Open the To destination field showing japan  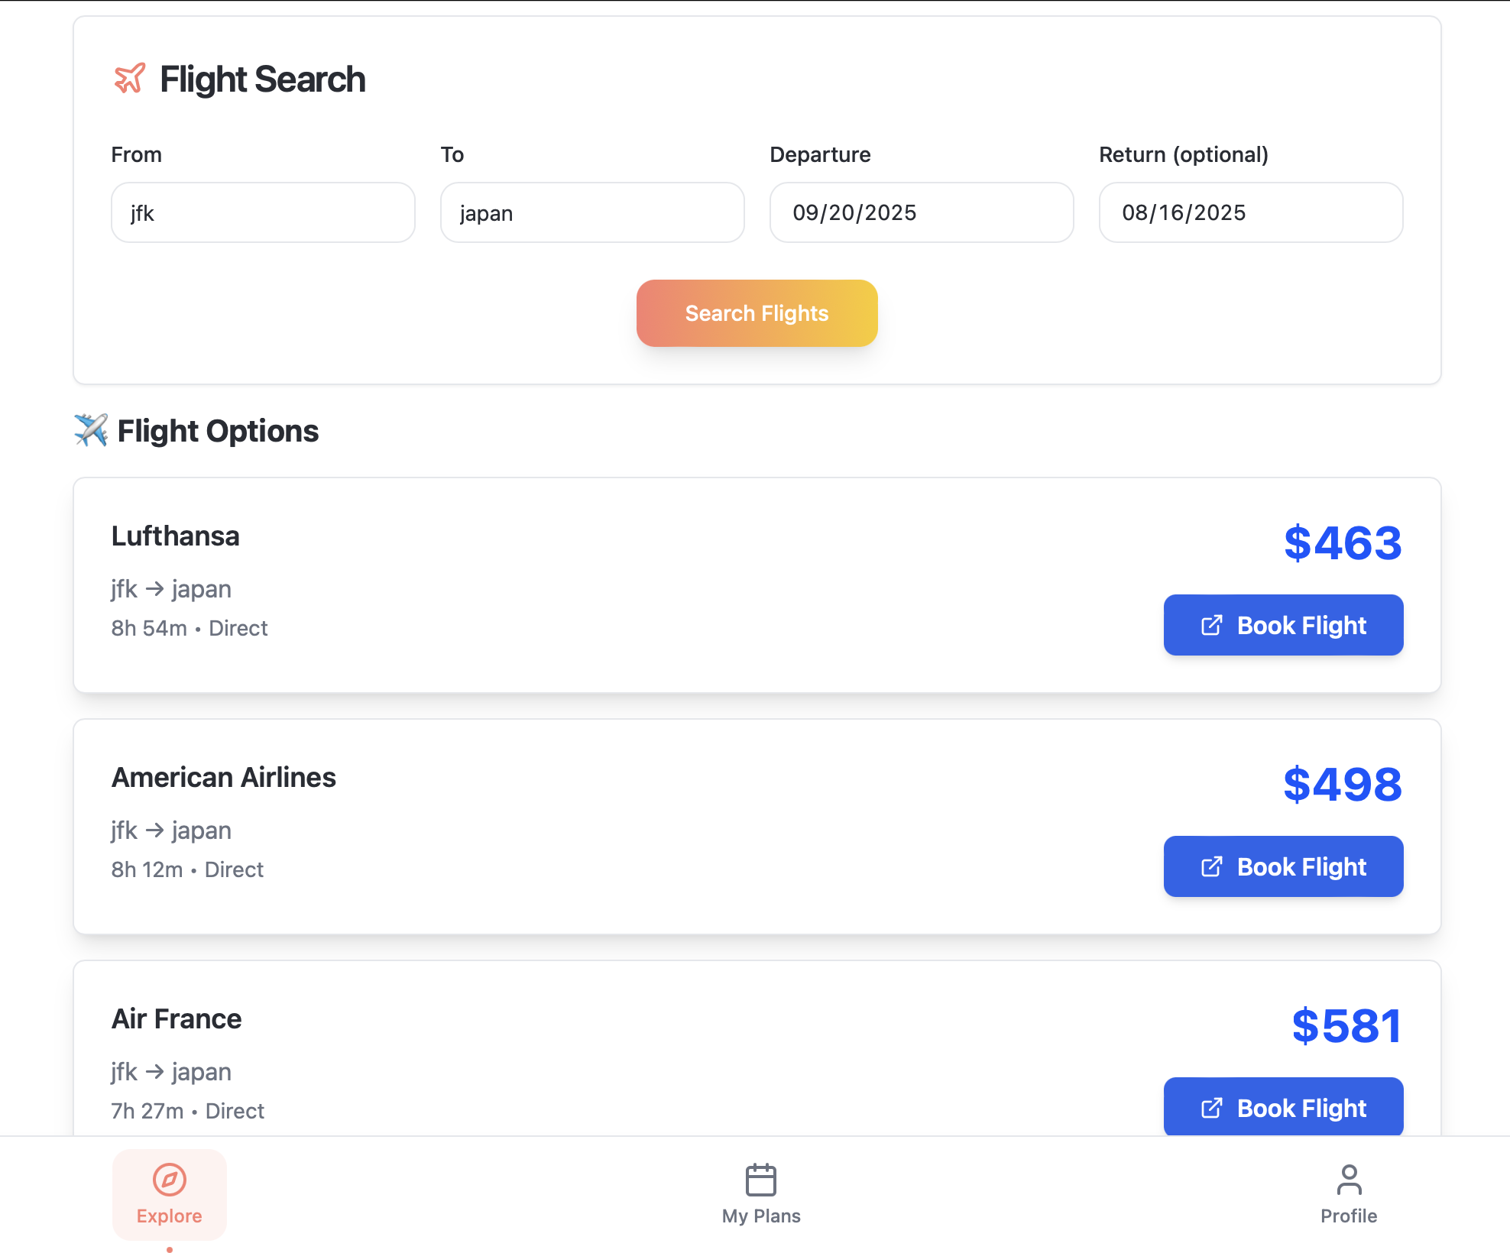(x=591, y=212)
